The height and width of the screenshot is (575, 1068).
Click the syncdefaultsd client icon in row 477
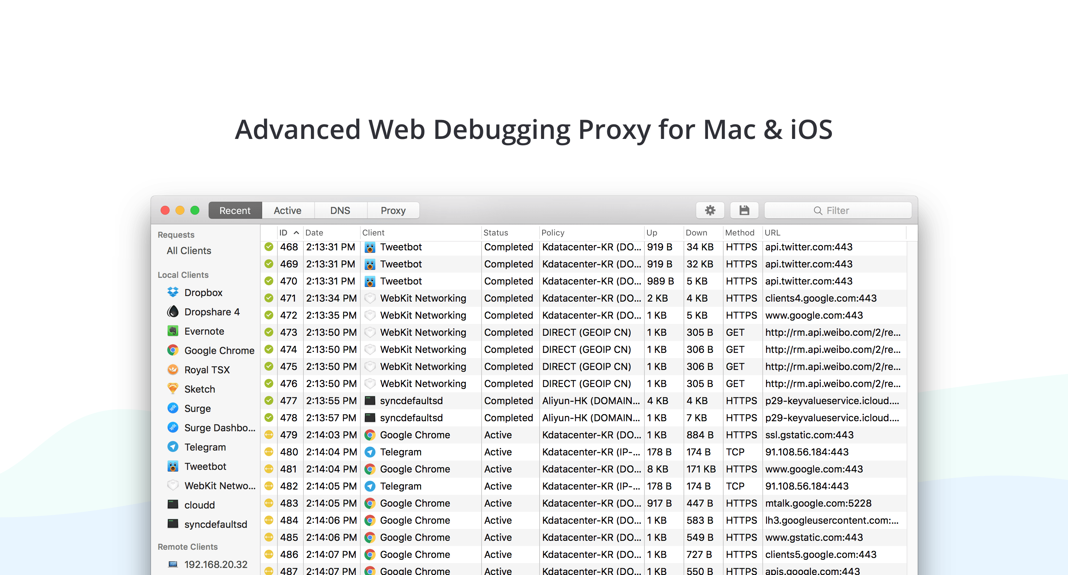click(x=370, y=400)
